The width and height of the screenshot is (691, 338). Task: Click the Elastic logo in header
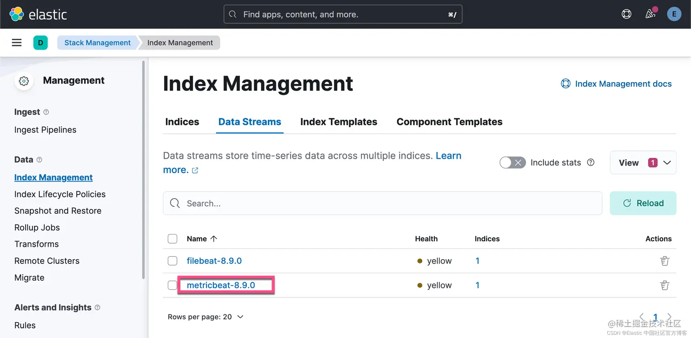click(x=38, y=14)
